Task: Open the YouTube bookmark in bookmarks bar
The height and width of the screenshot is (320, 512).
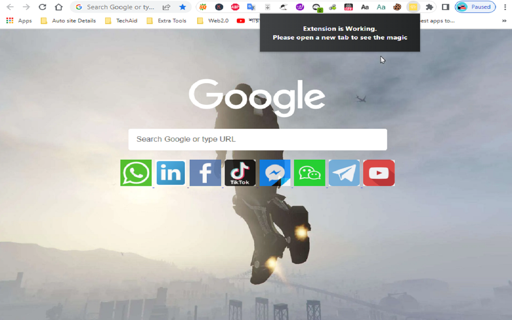Action: click(248, 21)
